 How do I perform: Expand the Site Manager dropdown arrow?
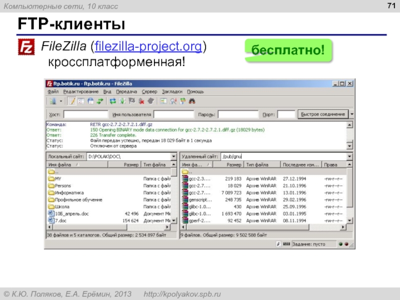click(x=61, y=101)
